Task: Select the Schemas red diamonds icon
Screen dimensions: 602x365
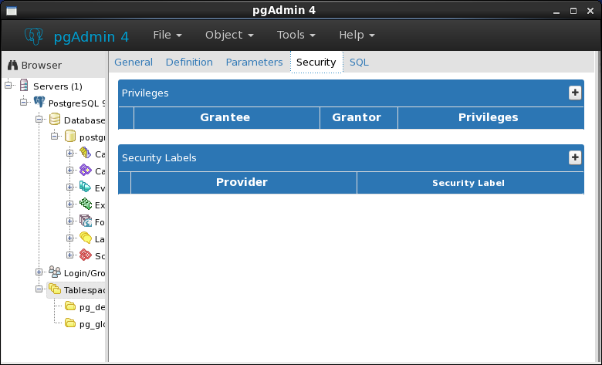Action: coord(85,255)
